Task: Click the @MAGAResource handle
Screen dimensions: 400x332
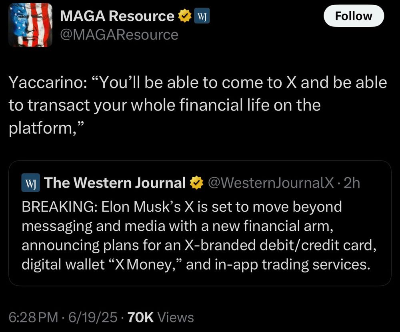Action: 119,35
